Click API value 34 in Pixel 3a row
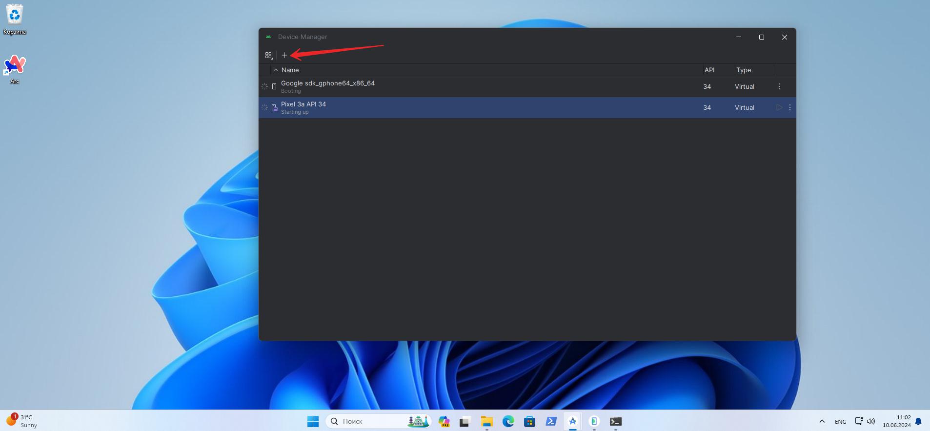This screenshot has height=431, width=930. click(707, 107)
